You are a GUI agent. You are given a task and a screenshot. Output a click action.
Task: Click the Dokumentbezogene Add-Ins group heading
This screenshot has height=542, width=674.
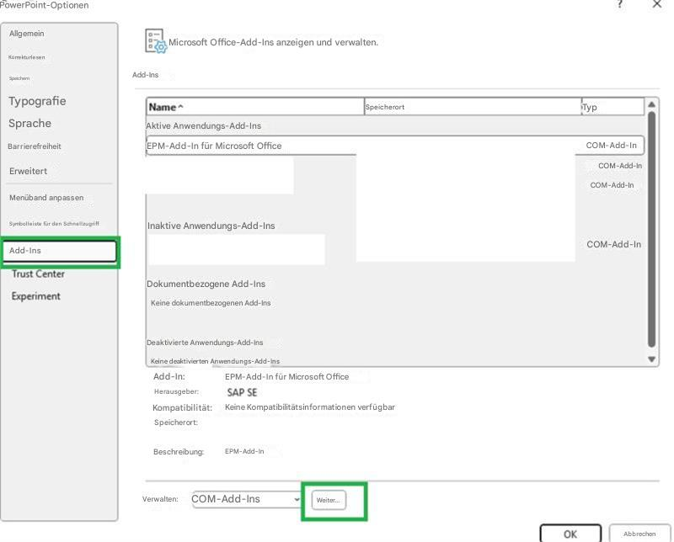pyautogui.click(x=206, y=284)
